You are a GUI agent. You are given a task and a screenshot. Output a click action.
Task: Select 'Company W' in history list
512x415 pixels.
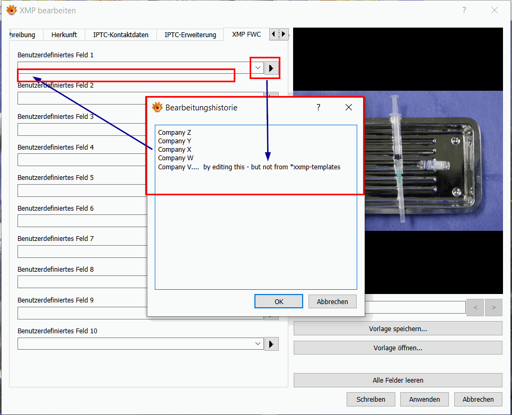175,158
